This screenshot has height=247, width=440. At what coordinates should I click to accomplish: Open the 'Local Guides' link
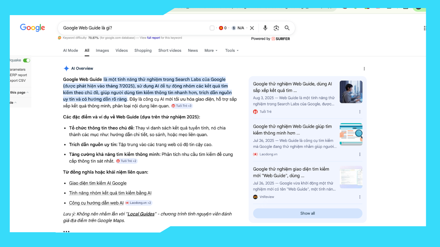click(141, 214)
